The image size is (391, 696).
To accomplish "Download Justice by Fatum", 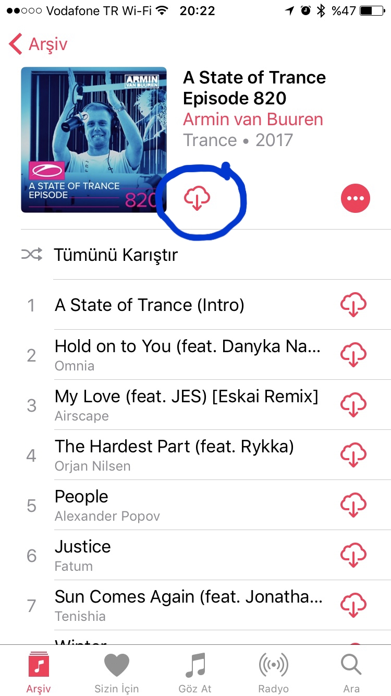I will coord(353,555).
